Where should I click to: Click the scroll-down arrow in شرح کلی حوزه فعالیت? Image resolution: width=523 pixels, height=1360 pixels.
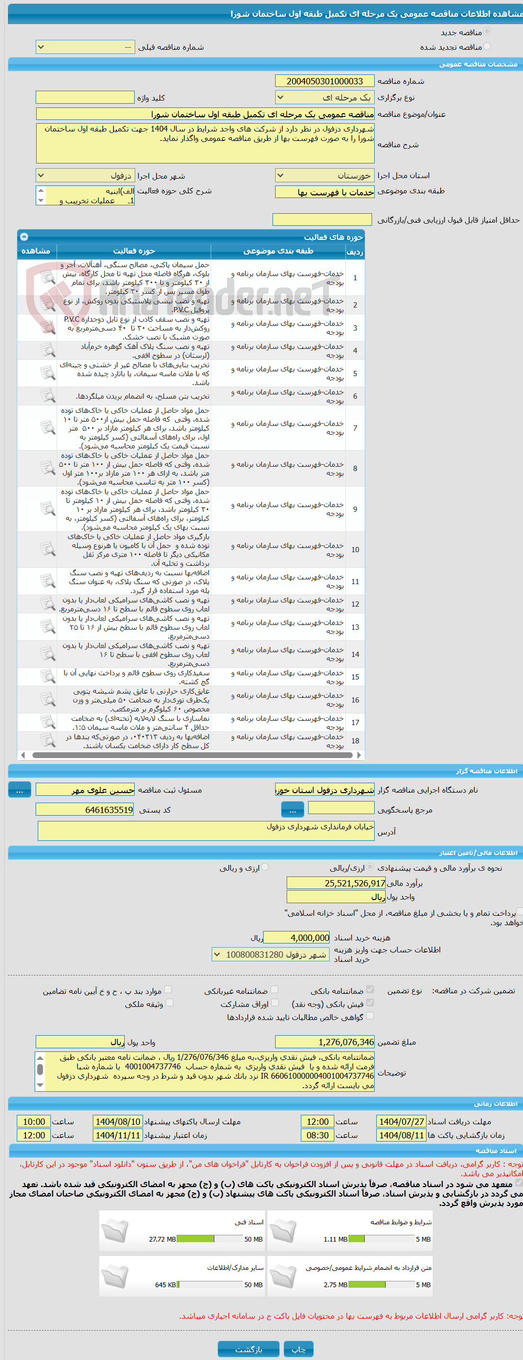click(41, 201)
